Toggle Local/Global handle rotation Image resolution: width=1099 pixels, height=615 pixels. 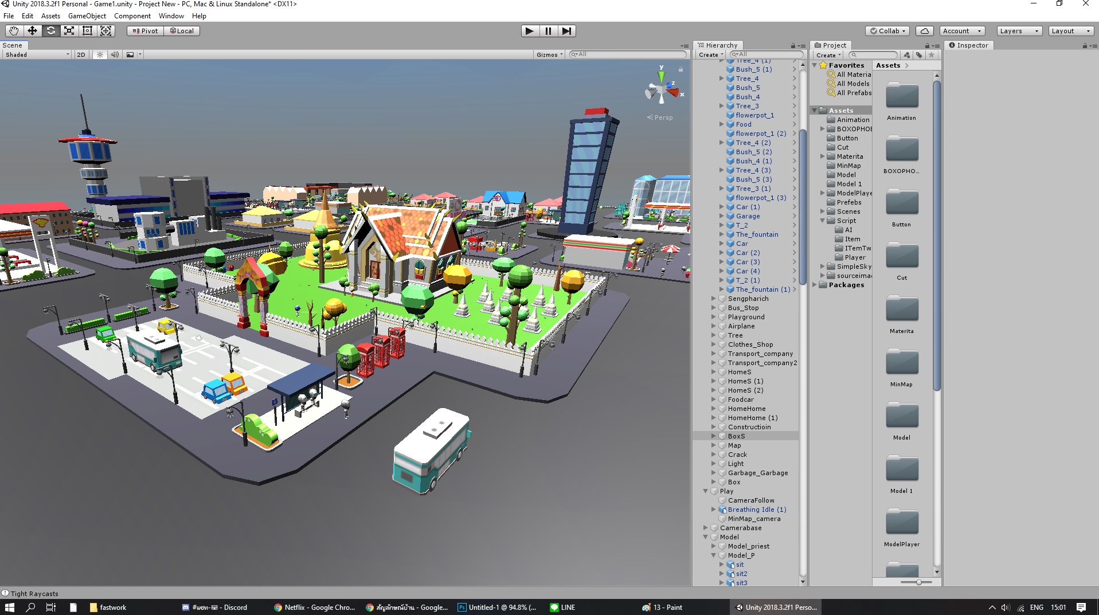point(182,31)
